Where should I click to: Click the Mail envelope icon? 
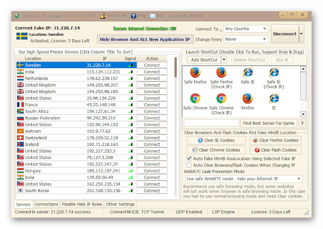click(x=152, y=16)
